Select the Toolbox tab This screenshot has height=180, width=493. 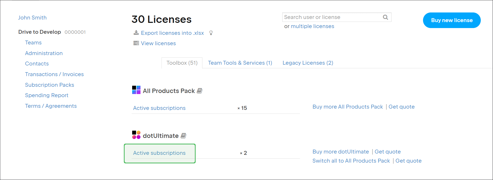click(x=182, y=63)
